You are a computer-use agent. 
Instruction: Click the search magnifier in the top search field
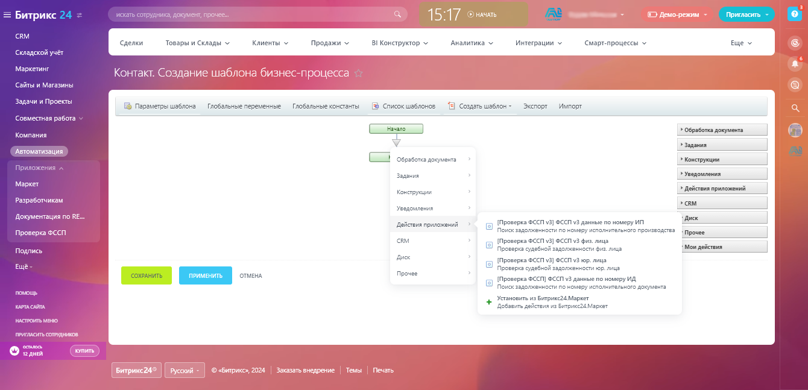[397, 14]
